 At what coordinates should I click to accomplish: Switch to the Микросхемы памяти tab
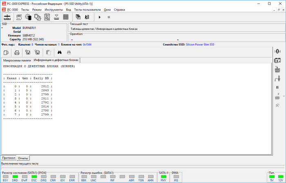[x=17, y=60]
